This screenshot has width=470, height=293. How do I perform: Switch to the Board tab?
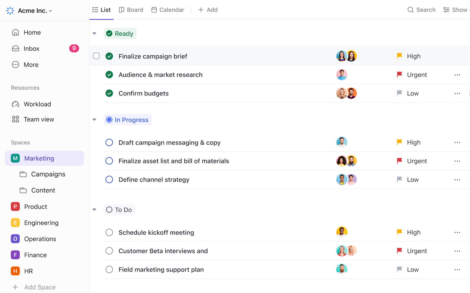[131, 10]
